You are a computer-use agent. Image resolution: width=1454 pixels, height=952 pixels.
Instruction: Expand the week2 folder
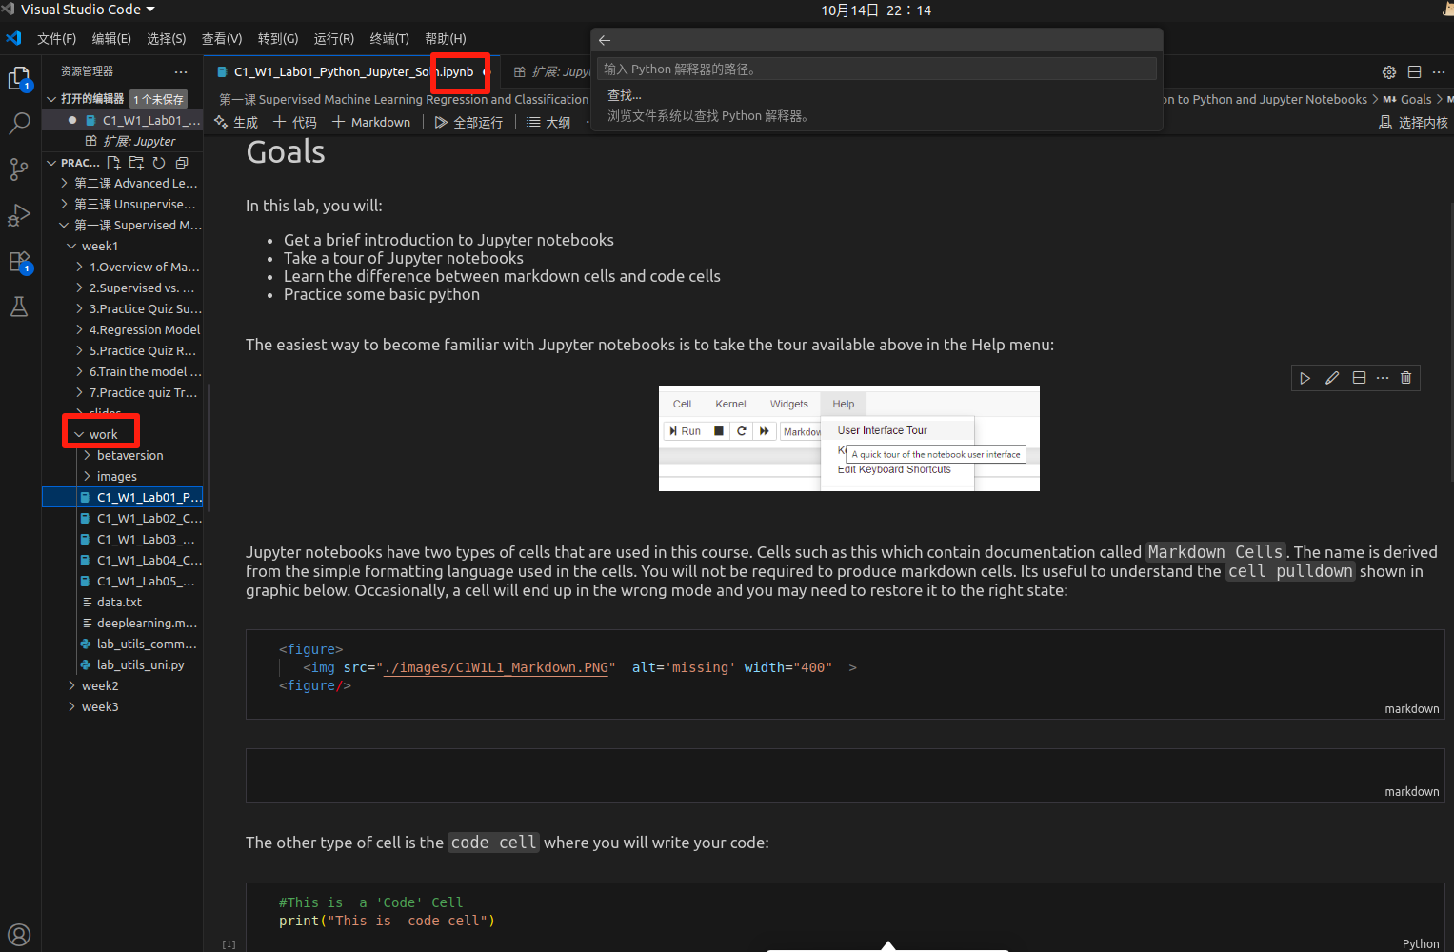point(93,685)
